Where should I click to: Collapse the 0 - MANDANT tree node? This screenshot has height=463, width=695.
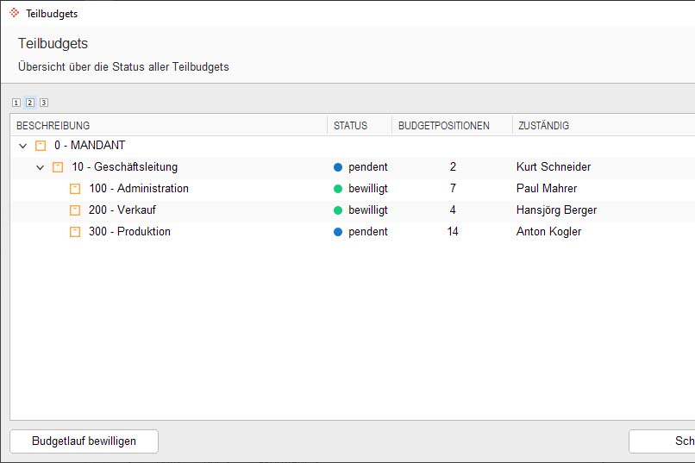coord(23,146)
